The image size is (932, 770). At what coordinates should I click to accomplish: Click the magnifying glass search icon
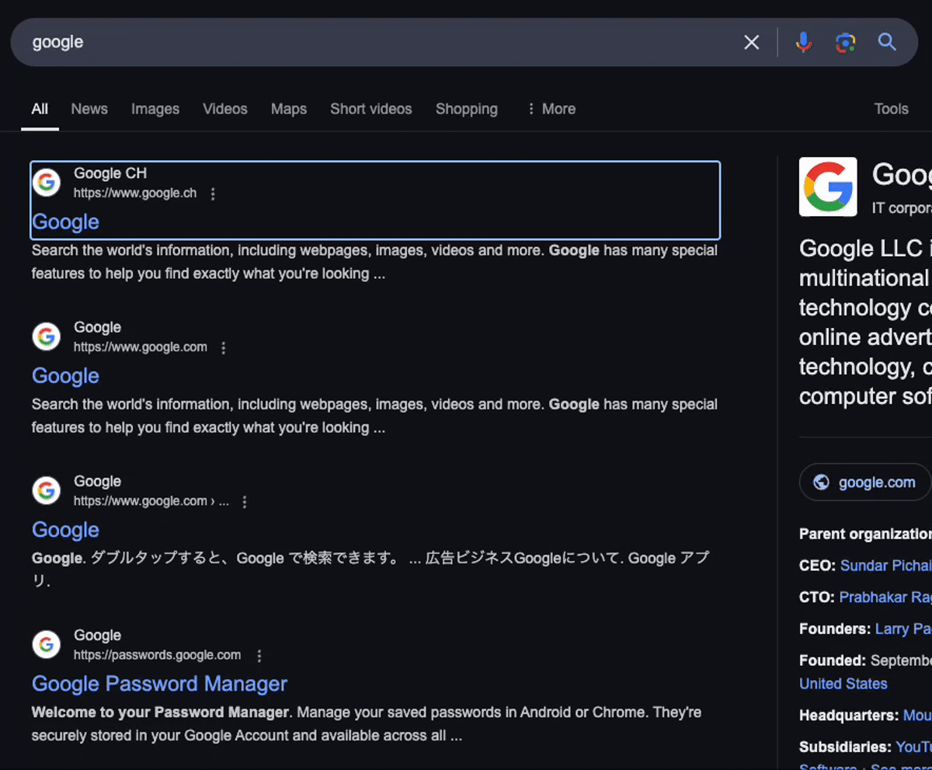(x=887, y=41)
